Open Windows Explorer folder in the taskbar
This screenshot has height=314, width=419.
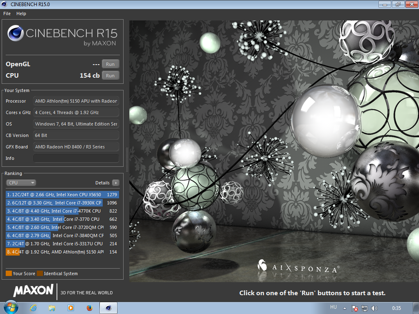click(52, 308)
